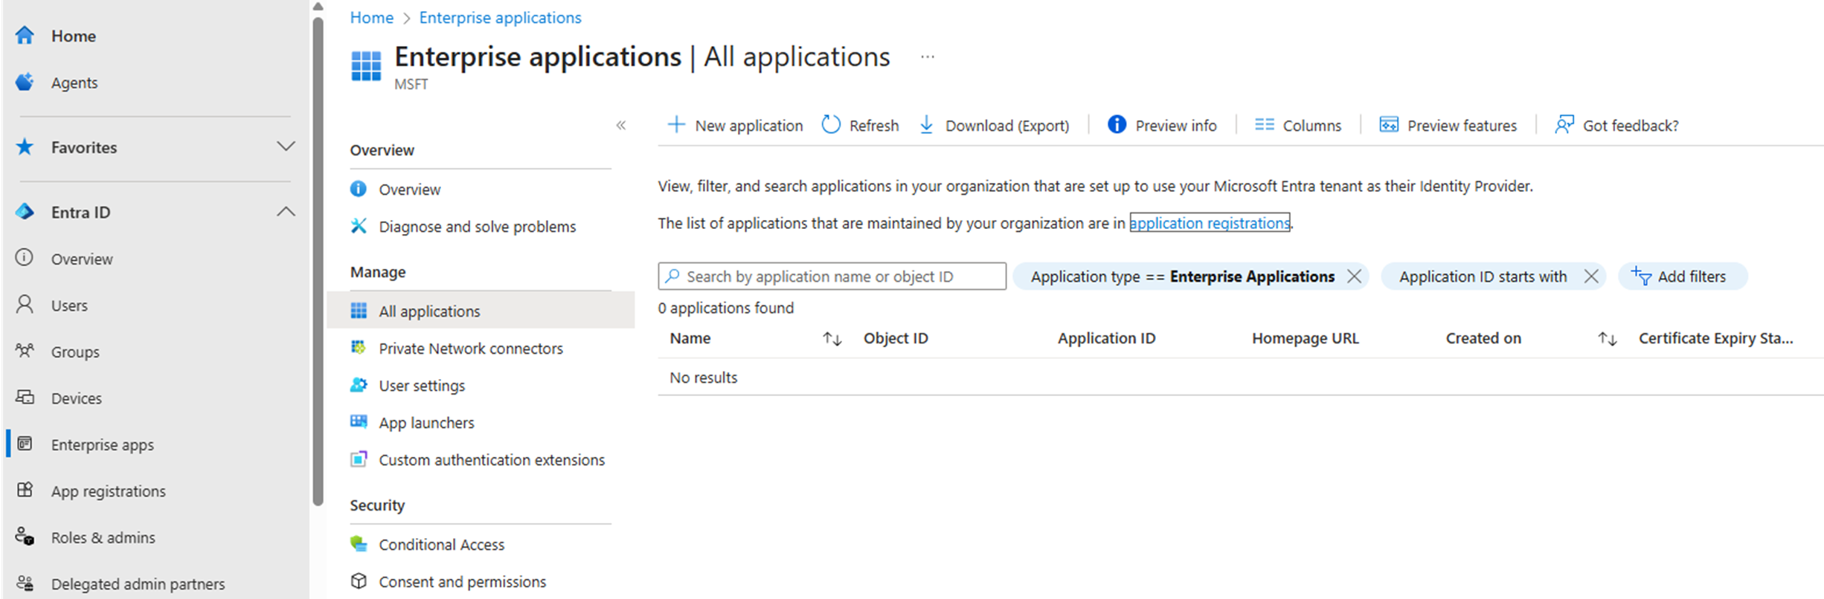The image size is (1824, 599).
Task: Click the Object ID column header
Action: tap(896, 338)
